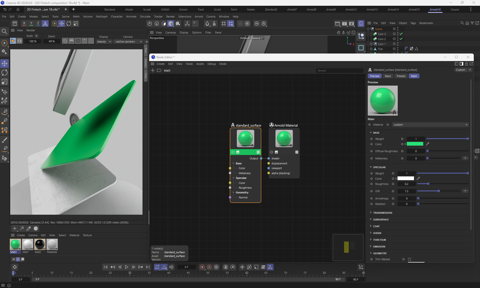
Task: Toggle Coin 2 visibility dots
Action: tap(398, 39)
